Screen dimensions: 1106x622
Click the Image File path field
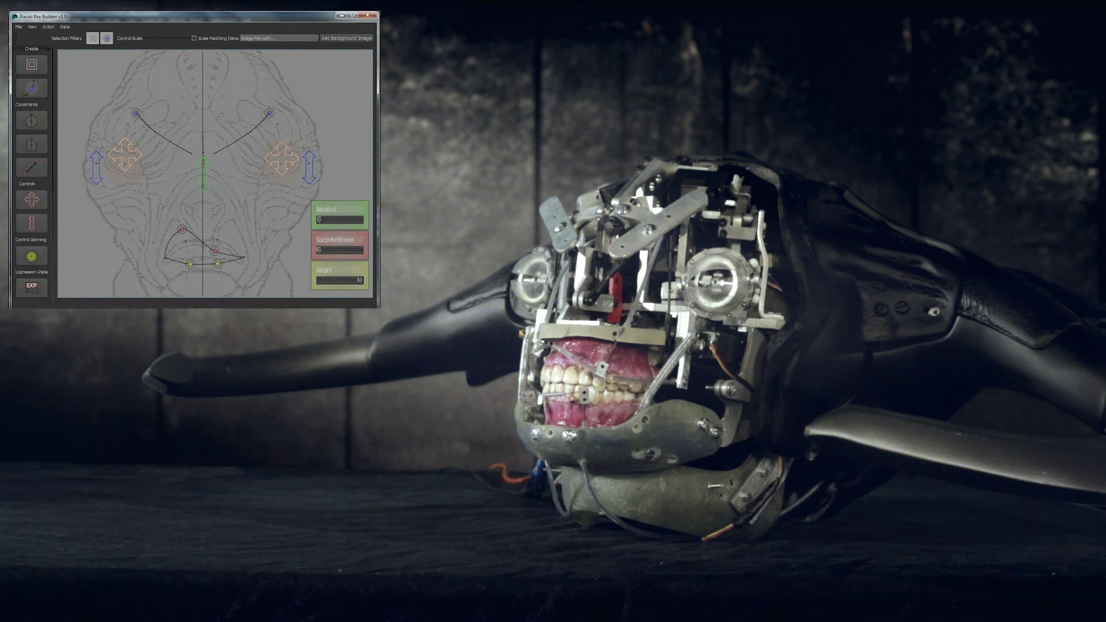pyautogui.click(x=279, y=38)
